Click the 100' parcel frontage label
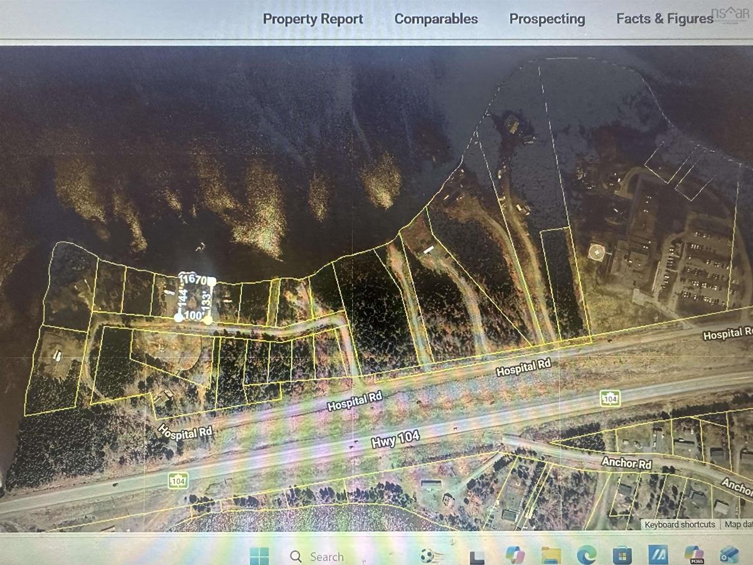This screenshot has width=753, height=565. click(193, 316)
